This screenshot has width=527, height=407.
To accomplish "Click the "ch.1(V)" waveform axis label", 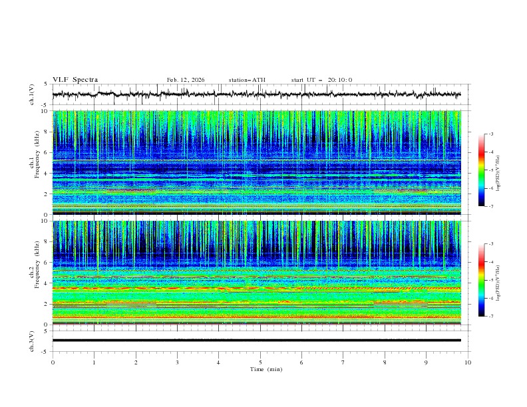I will pyautogui.click(x=32, y=94).
